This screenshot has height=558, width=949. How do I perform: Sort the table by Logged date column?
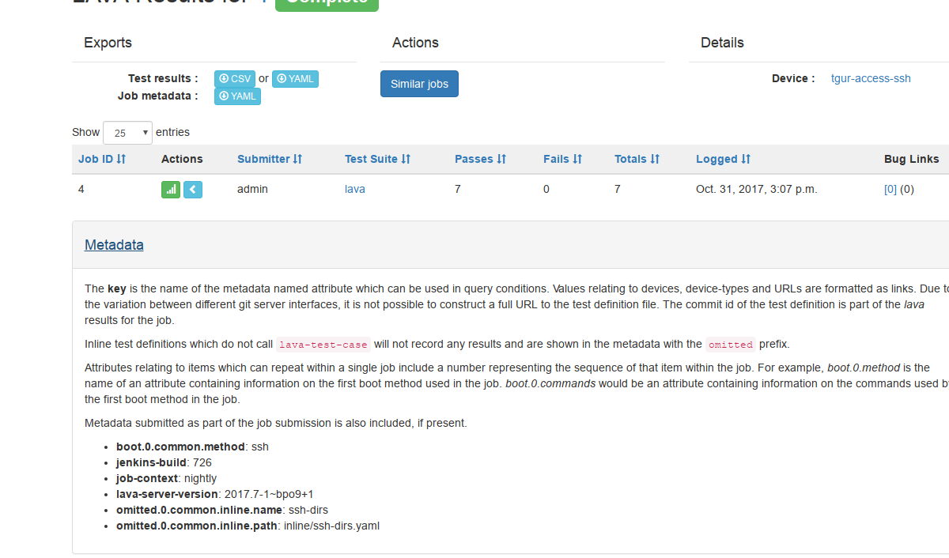pos(722,159)
